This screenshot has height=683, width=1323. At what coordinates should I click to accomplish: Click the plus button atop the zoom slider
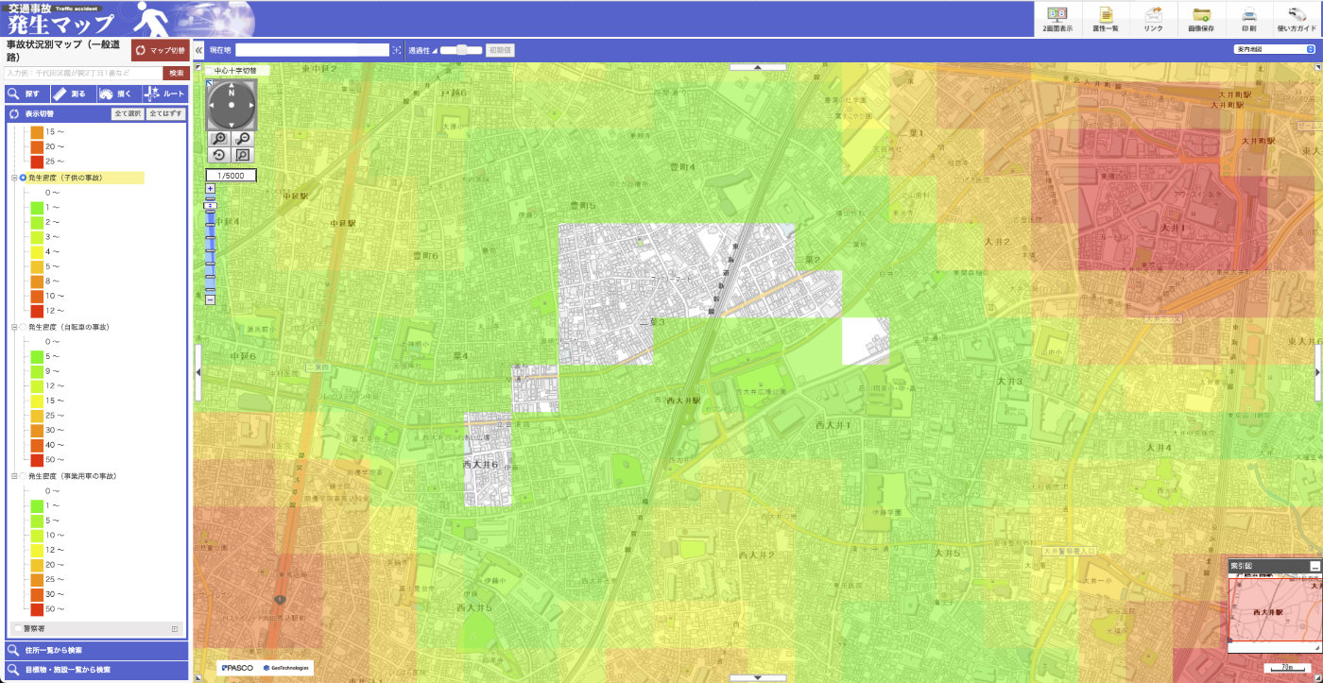pyautogui.click(x=210, y=188)
